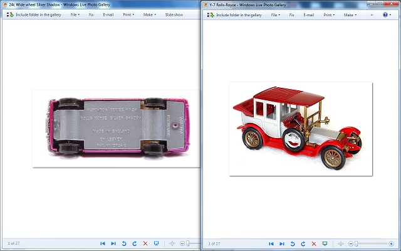The image size is (401, 251).
Task: Open File dropdown in Silver Shadow window
Action: tap(75, 14)
